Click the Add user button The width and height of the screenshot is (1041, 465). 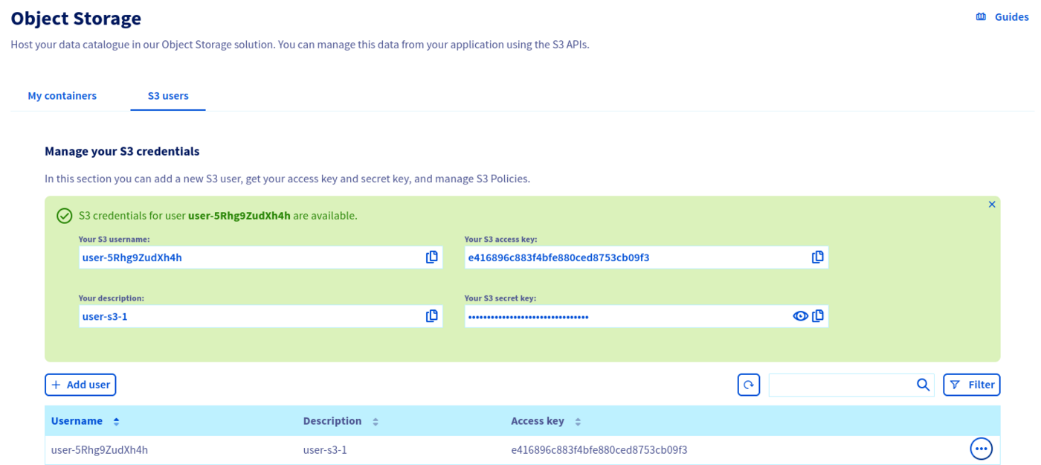[x=80, y=385]
